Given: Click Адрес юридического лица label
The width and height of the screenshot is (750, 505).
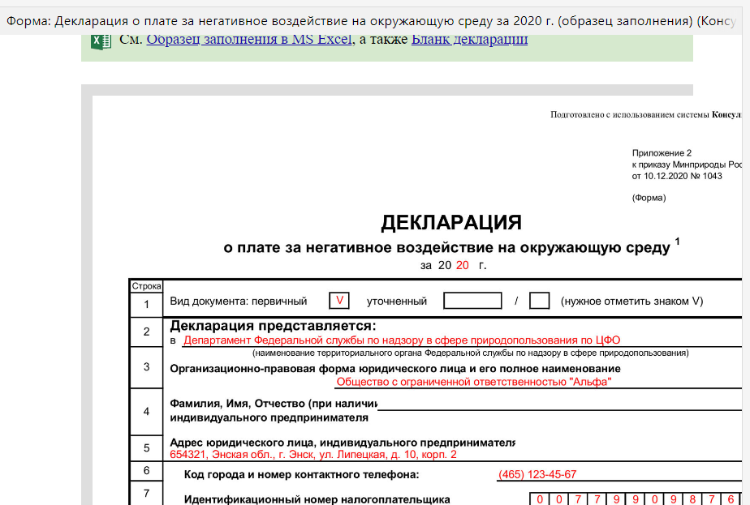Looking at the screenshot, I should click(x=343, y=443).
